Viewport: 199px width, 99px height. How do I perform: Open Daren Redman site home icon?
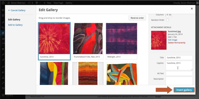click(x=9, y=3)
